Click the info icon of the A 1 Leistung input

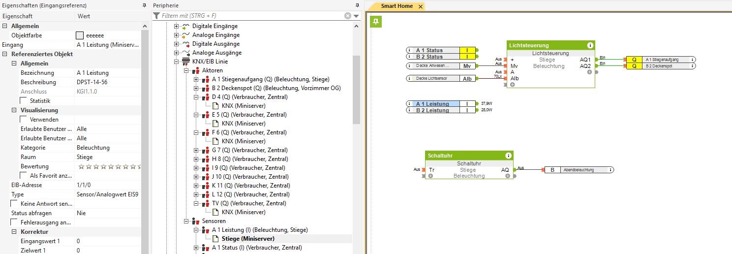[x=410, y=104]
